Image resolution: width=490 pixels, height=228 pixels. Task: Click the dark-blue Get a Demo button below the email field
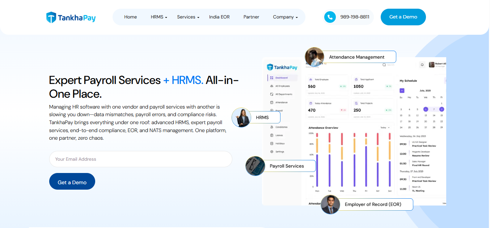(x=72, y=181)
